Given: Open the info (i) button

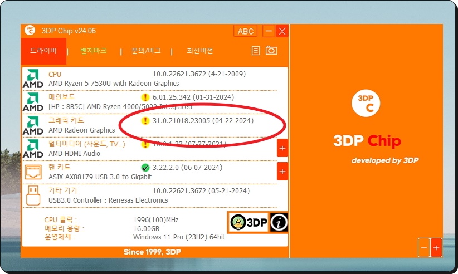Looking at the screenshot, I should pyautogui.click(x=279, y=222).
